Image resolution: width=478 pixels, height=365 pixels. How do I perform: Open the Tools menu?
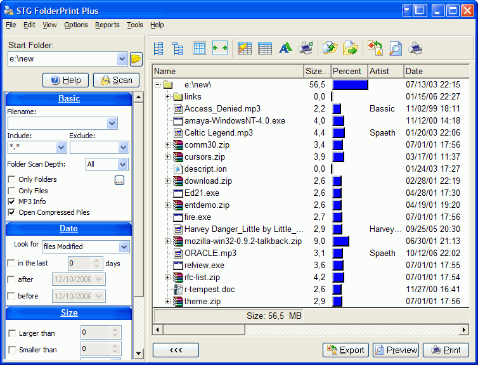[135, 25]
